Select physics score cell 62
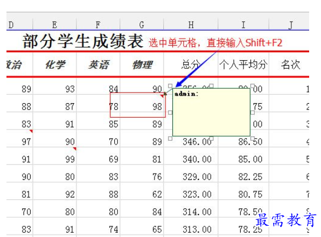This screenshot has width=321, height=237. coord(142,191)
